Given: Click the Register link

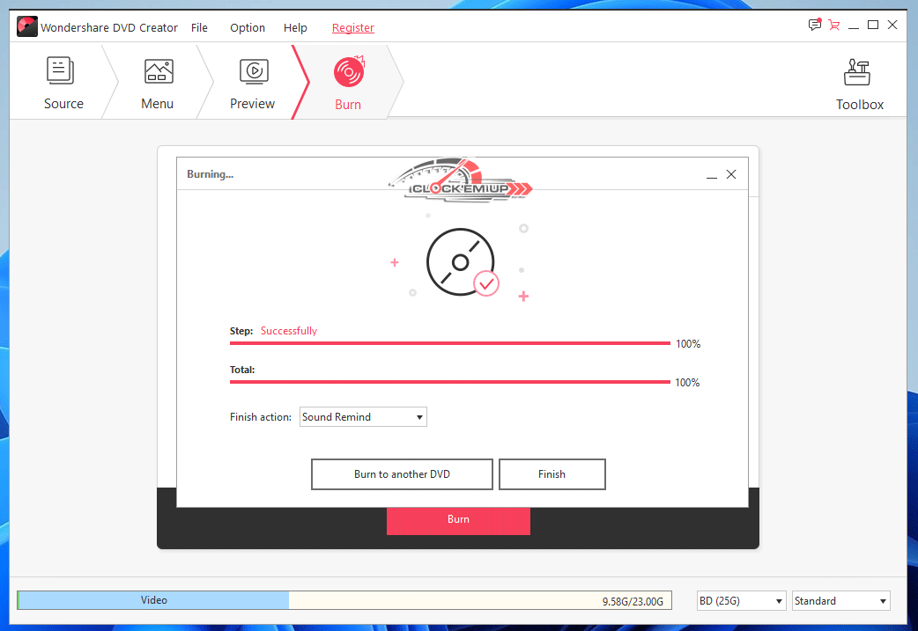Looking at the screenshot, I should tap(353, 27).
